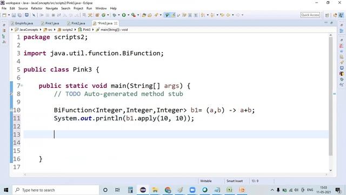This screenshot has height=195, width=346.
Task: Click Previous Annotation icon
Action: [212, 15]
